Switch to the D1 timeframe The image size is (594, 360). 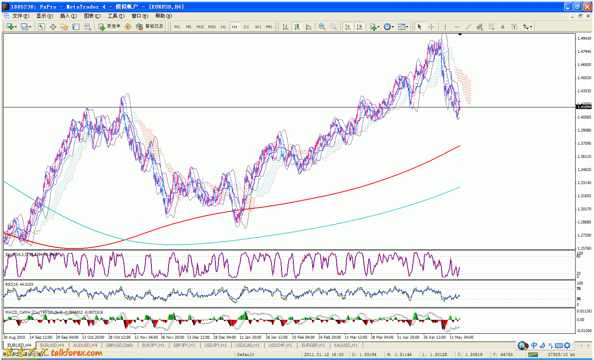(246, 27)
